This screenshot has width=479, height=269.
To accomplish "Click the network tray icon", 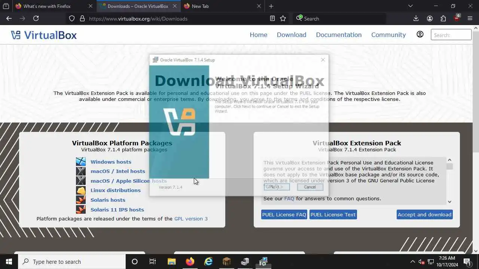I will click(x=431, y=262).
